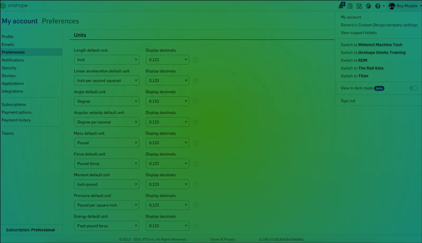422x243 pixels.
Task: Open Teams in the sidebar
Action: 8,133
